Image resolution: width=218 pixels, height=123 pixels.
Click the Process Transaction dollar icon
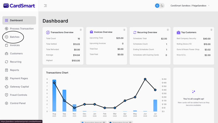click(7, 29)
